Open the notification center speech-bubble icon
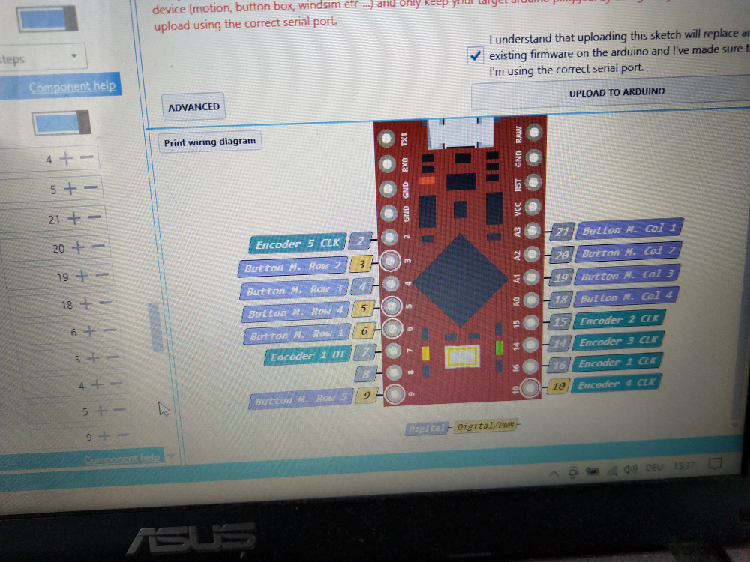750x562 pixels. click(715, 464)
